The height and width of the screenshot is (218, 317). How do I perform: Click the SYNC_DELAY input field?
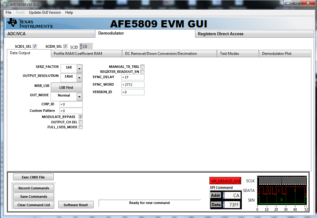click(133, 77)
